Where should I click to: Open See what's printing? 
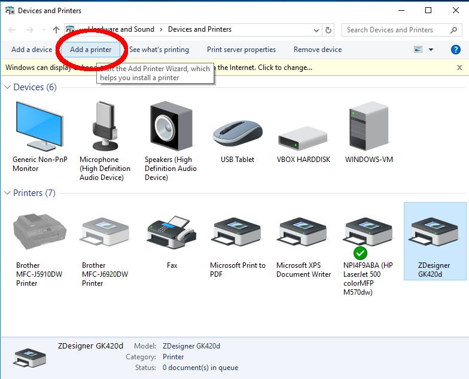(159, 50)
